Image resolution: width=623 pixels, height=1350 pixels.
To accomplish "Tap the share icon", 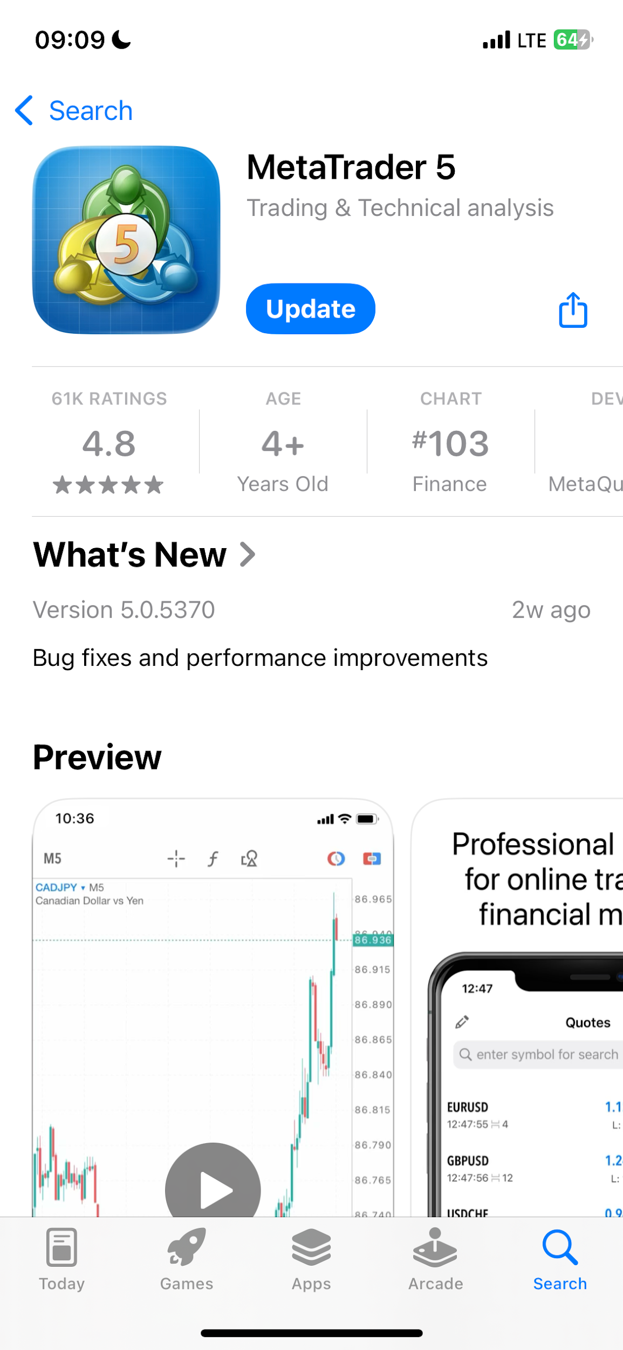I will point(573,310).
